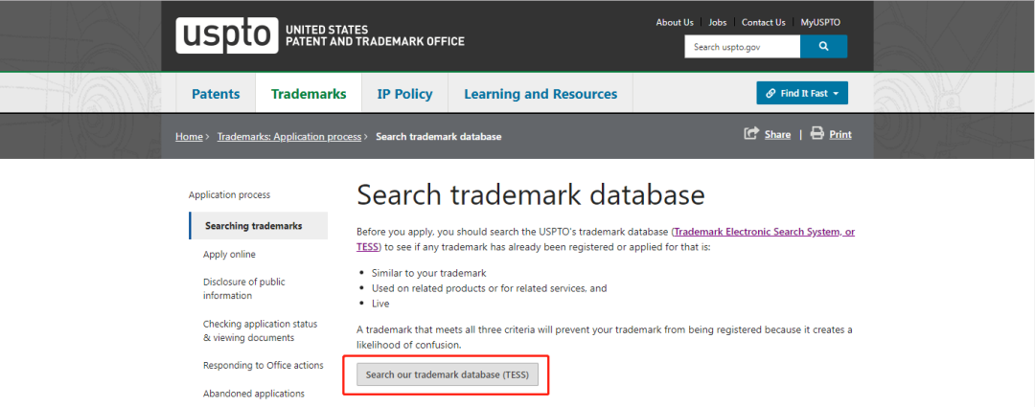Open the IP Policy tab
Viewport: 1035px width, 407px height.
pyautogui.click(x=404, y=94)
